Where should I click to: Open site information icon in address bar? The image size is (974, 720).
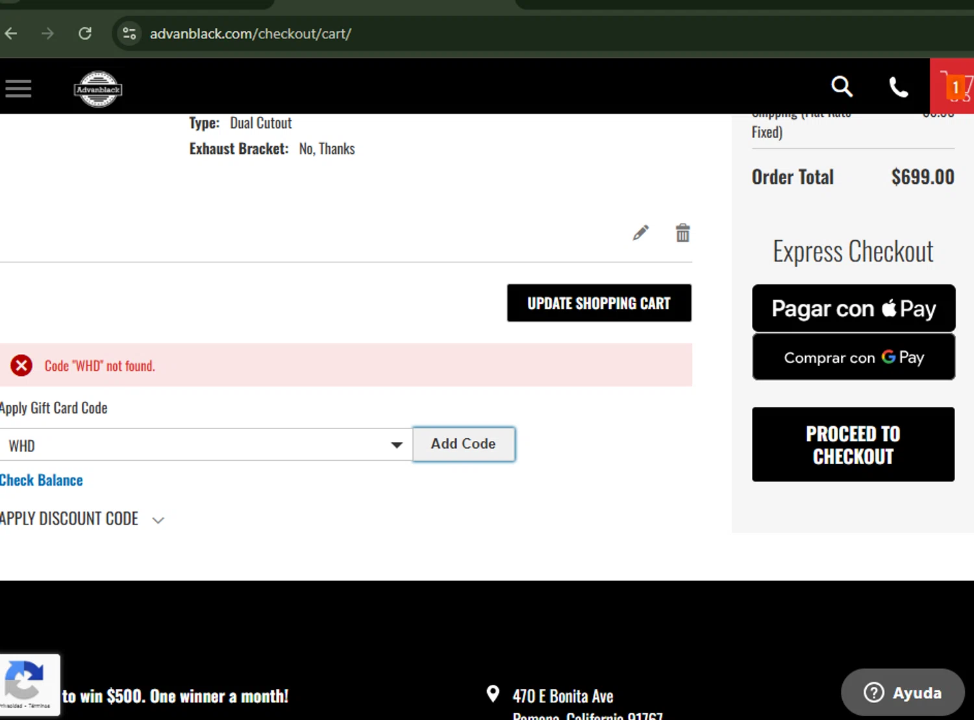pyautogui.click(x=129, y=33)
